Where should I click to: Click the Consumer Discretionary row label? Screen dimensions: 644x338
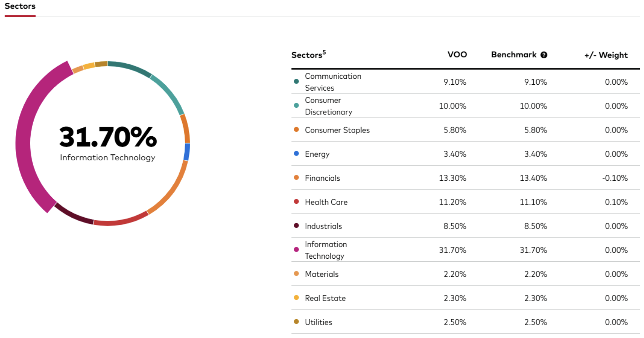(x=328, y=106)
